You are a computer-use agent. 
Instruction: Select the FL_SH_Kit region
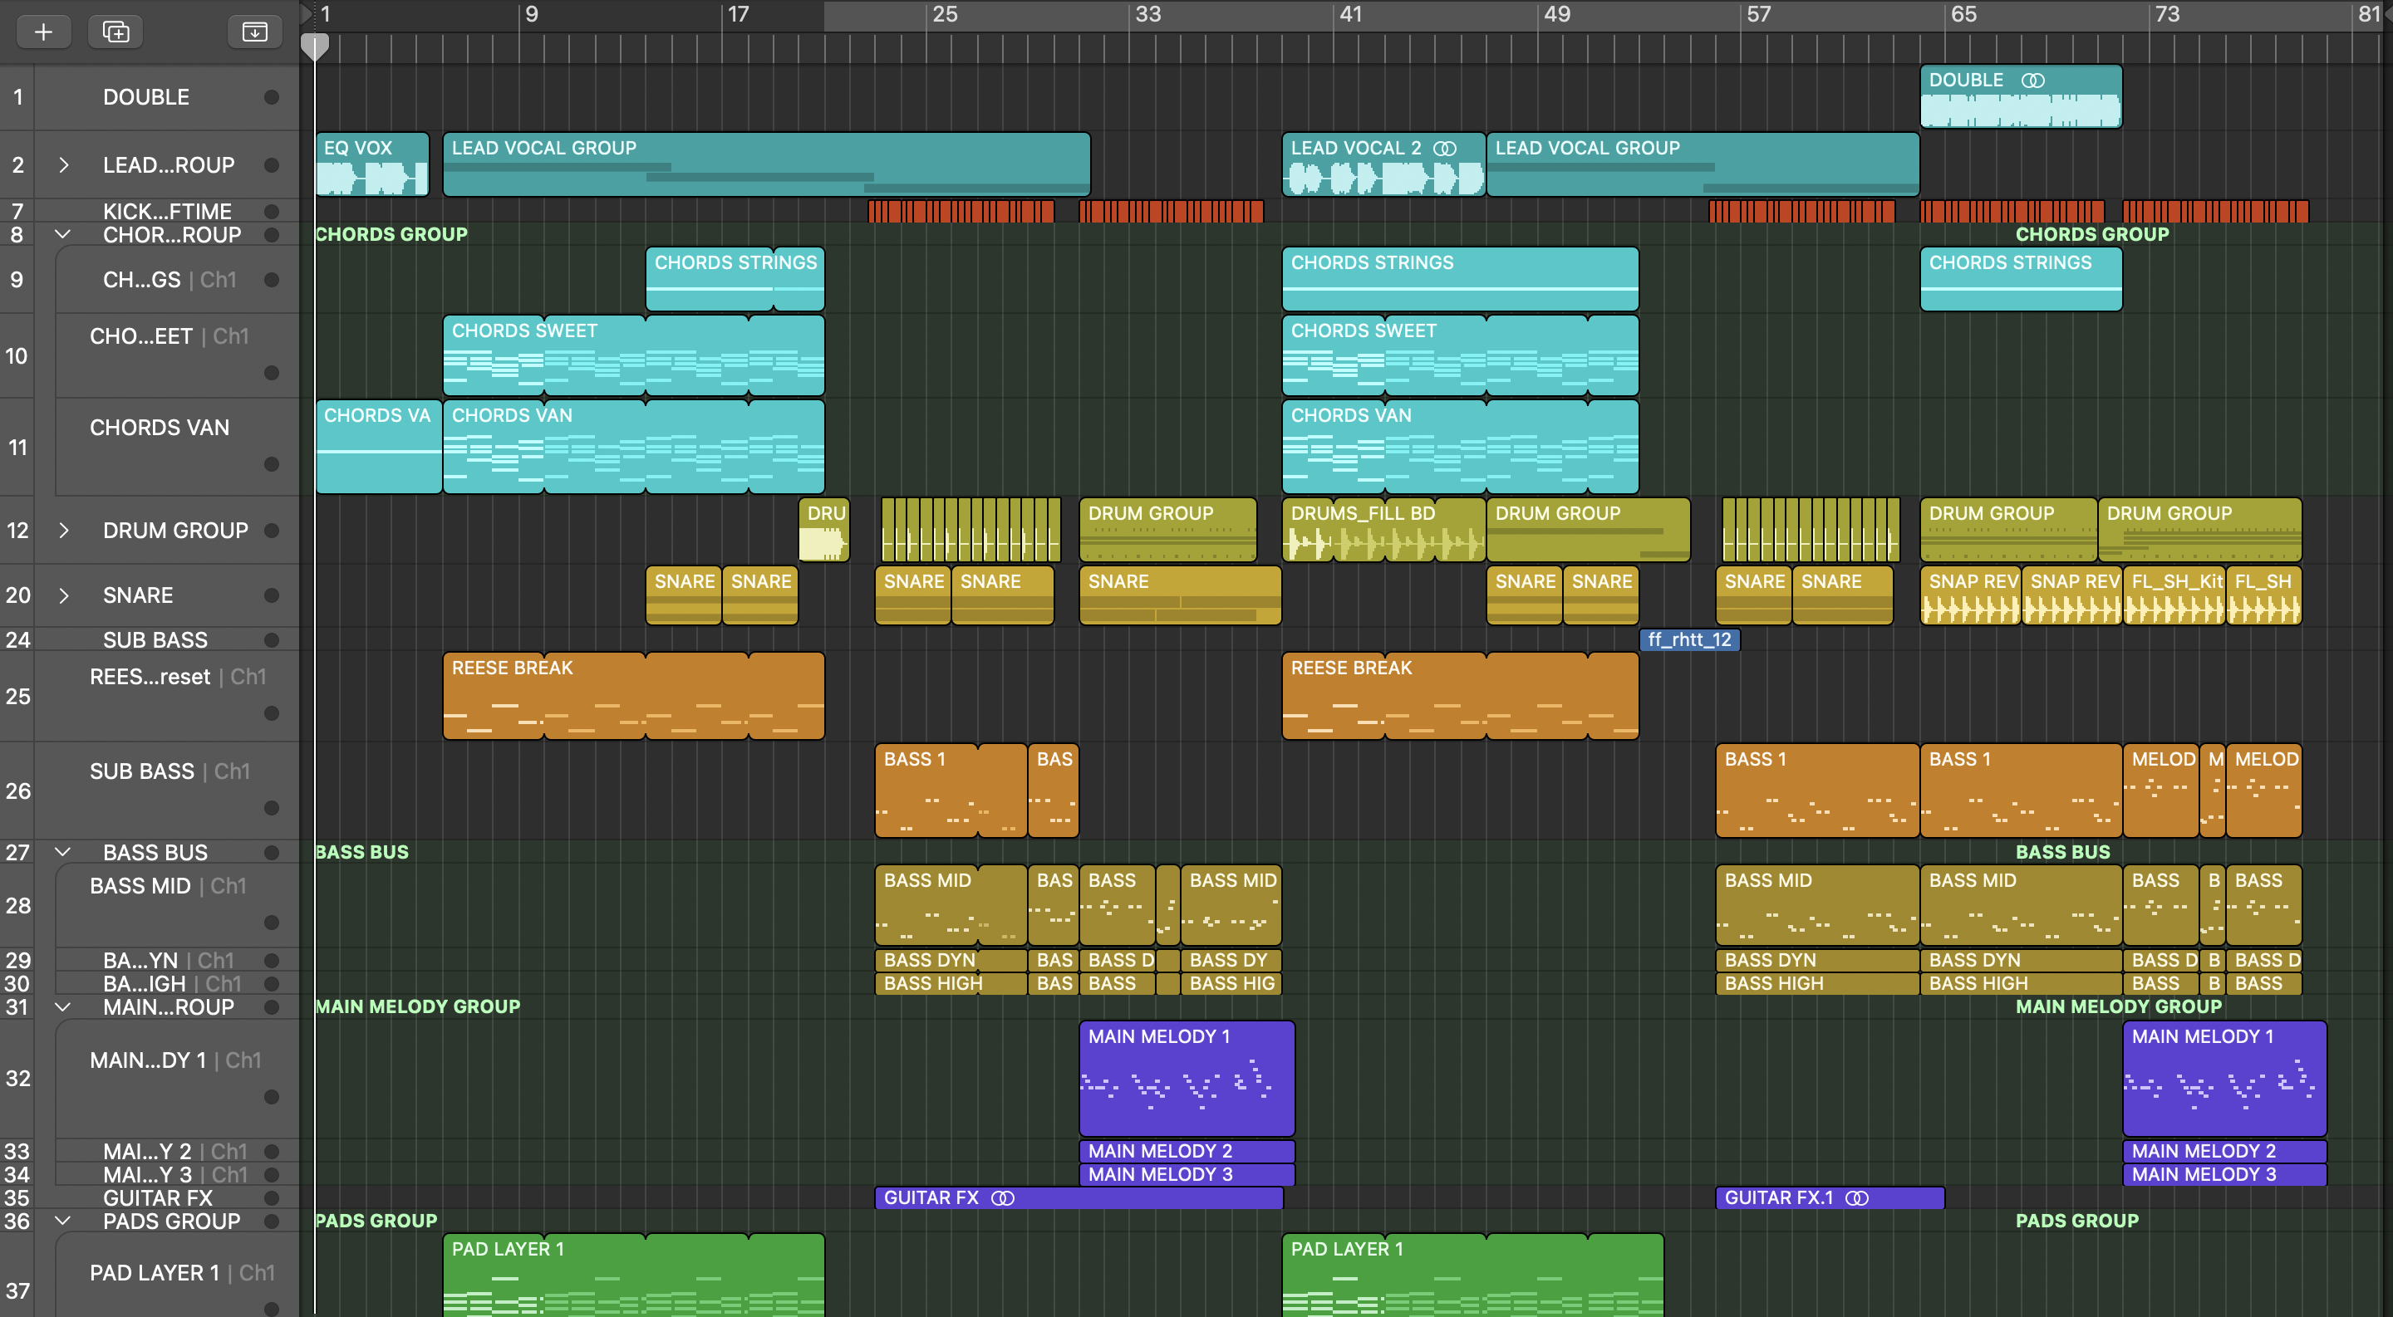click(2174, 596)
